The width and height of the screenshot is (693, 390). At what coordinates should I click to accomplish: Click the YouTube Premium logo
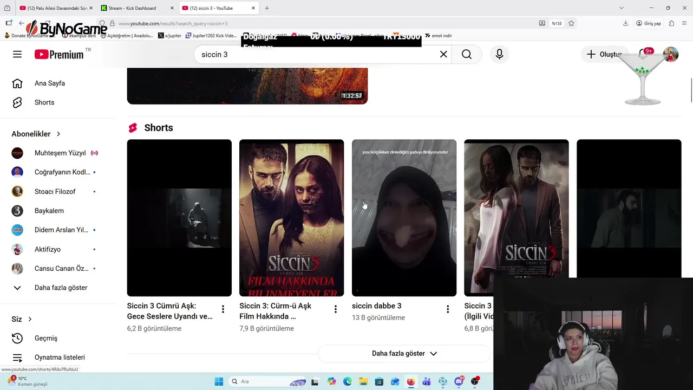tap(60, 54)
